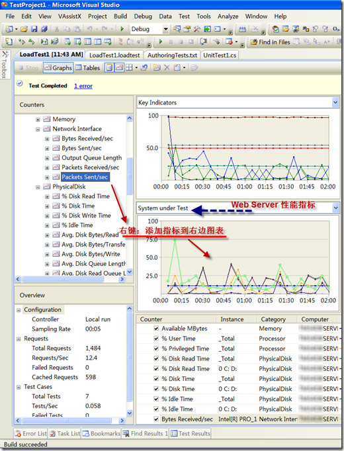Switch to Tables view
This screenshot has height=451, width=344.
[88, 68]
